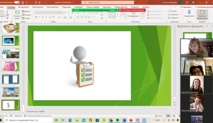Click the Create new slide icon
The width and height of the screenshot is (213, 123).
pos(17,12)
